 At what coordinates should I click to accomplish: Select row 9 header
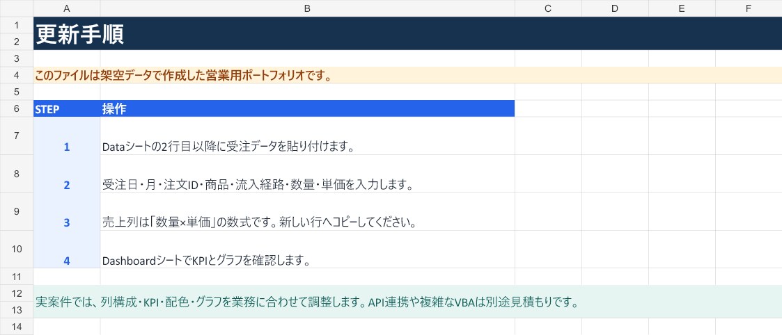point(17,211)
